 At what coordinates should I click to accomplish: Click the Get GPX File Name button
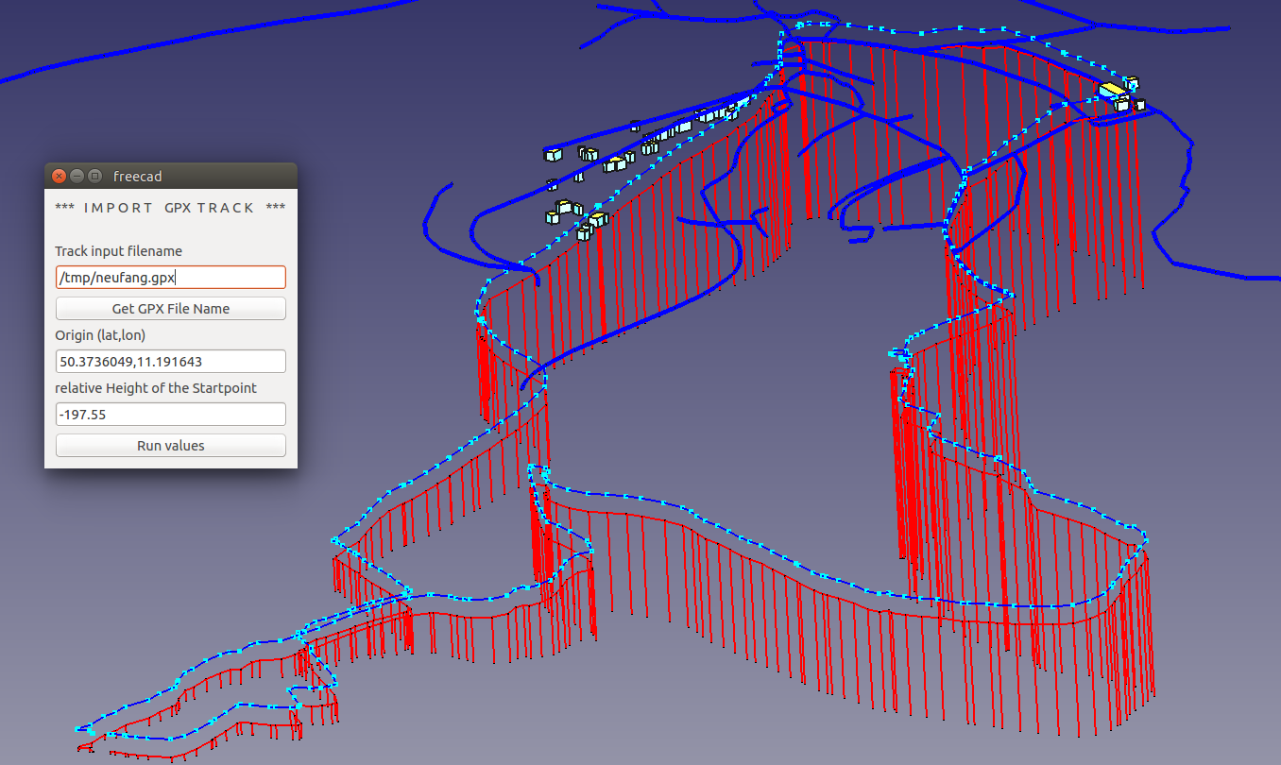click(170, 308)
